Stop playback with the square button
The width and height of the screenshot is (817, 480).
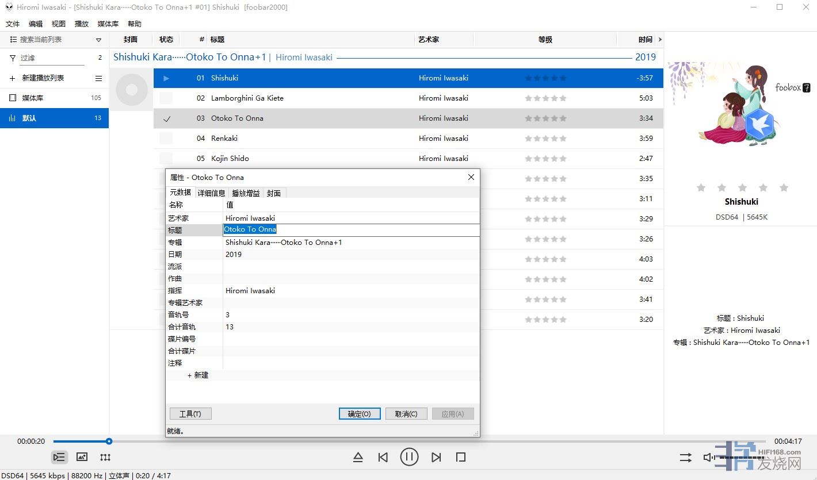point(460,457)
